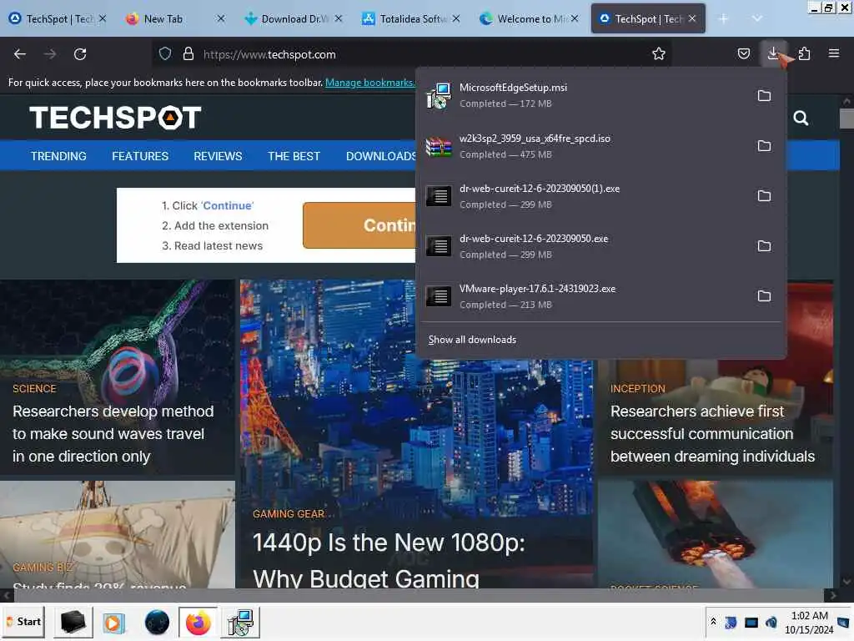Screen dimensions: 854x641
Task: Open installer program taskbar icon
Action: click(x=240, y=622)
